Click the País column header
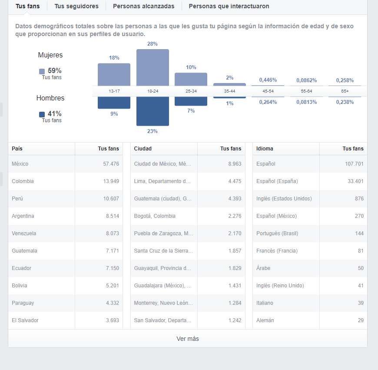Viewport: 378px width, 370px height. coord(41,149)
